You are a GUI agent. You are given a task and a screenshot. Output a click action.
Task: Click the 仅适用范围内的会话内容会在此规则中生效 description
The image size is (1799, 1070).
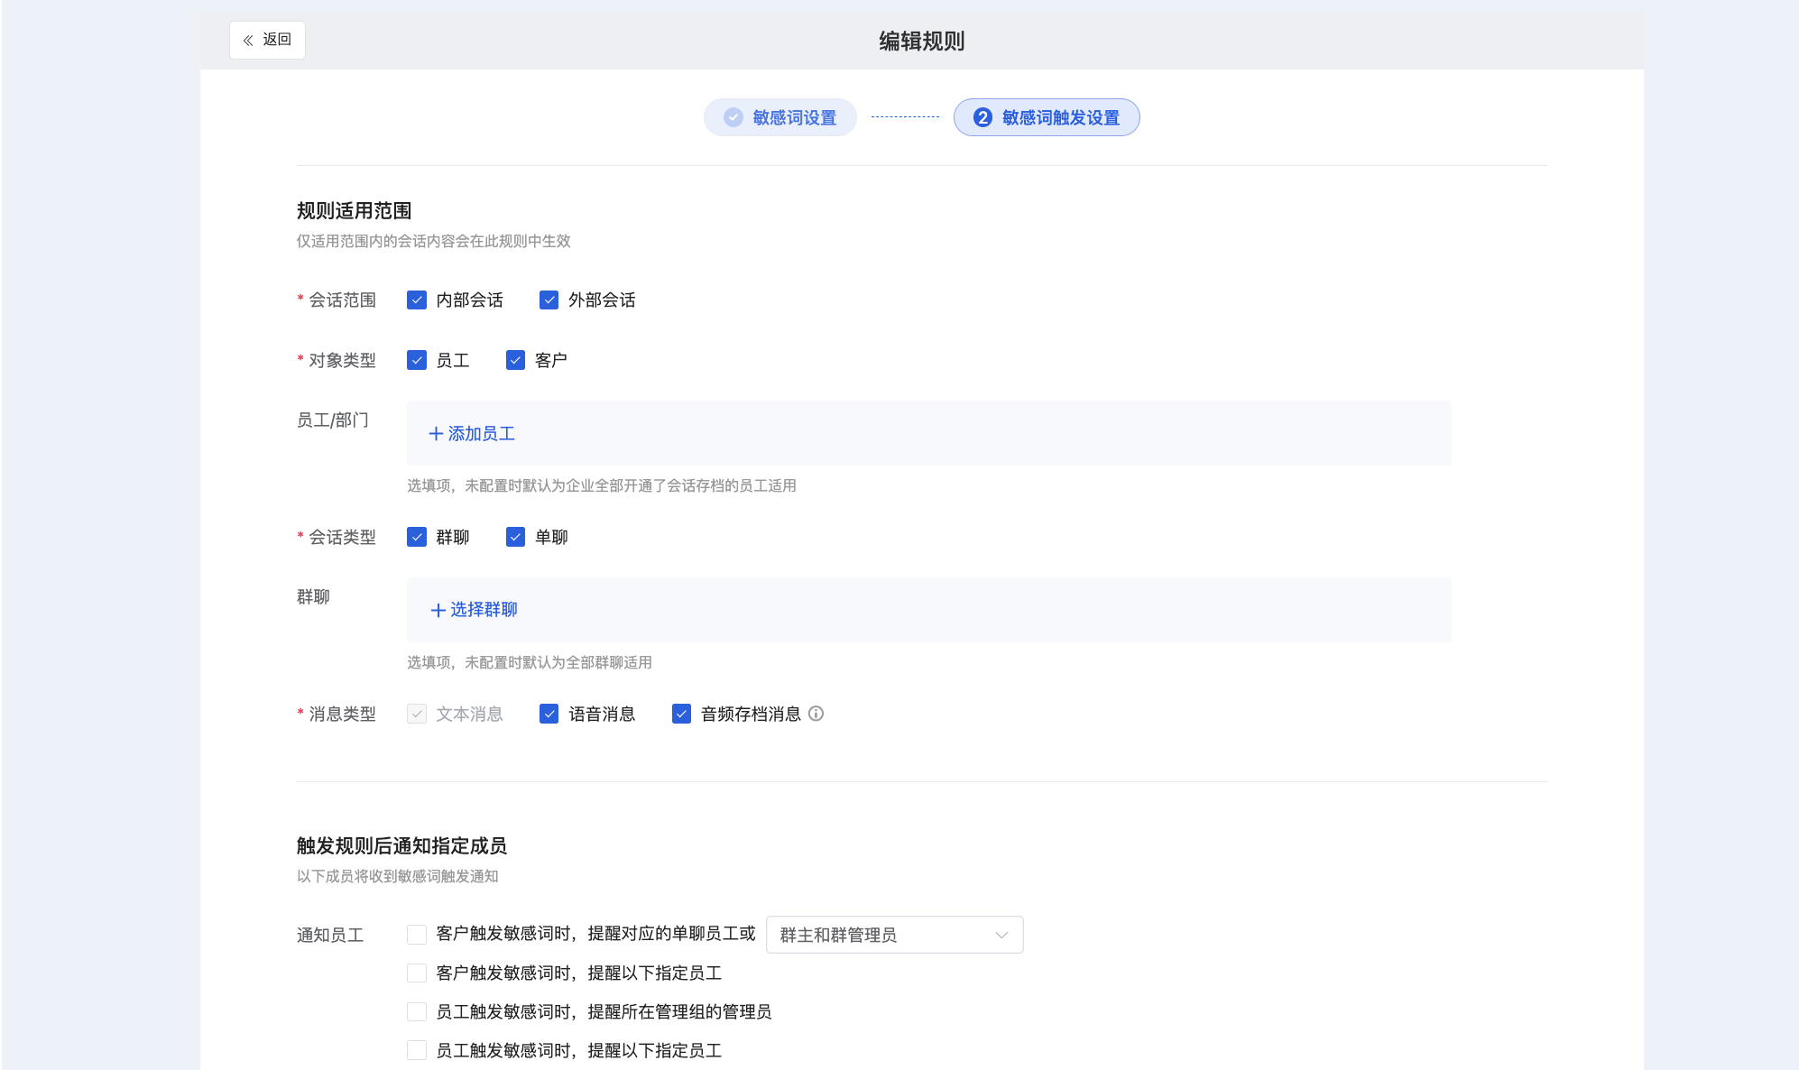point(434,241)
